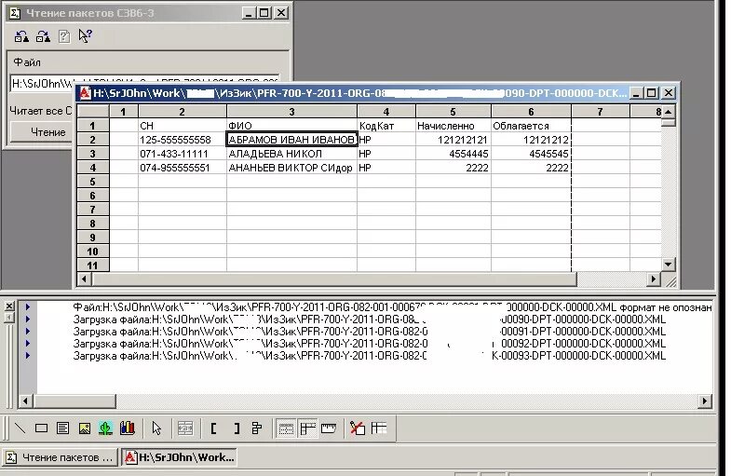Click the grayed-out merge cells icon
This screenshot has height=476, width=731.
(185, 428)
